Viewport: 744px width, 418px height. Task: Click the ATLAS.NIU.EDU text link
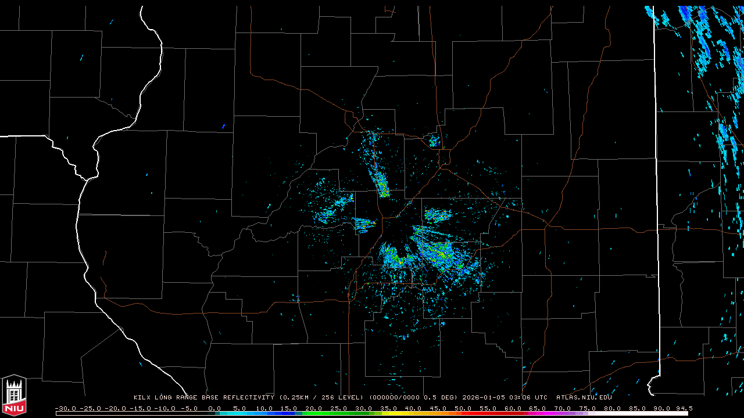[584, 398]
